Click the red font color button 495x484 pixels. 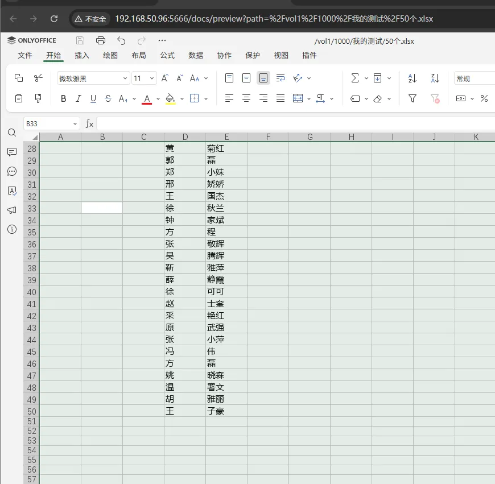[147, 99]
